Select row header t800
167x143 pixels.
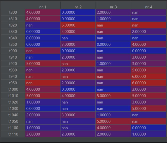point(13,12)
